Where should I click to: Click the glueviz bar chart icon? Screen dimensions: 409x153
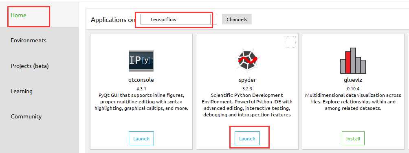point(353,61)
